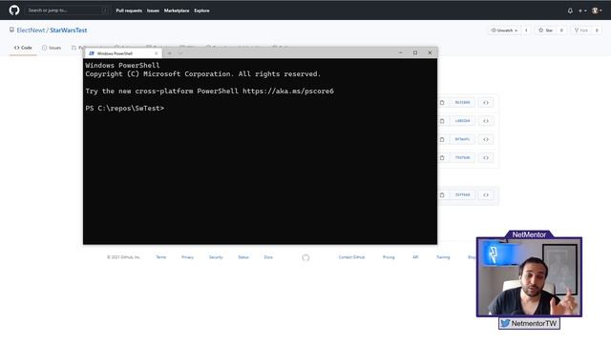Copy the SHA of the fourth commit
Screen dimensions: 611x343
(x=442, y=158)
